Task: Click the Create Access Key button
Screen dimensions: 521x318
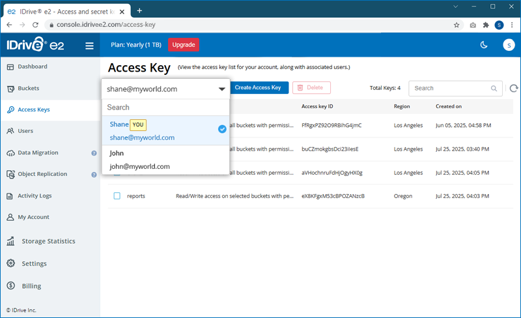Action: click(x=258, y=87)
